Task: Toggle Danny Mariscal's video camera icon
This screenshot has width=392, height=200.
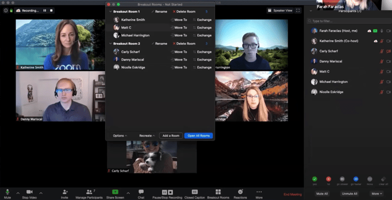Action: [388, 61]
